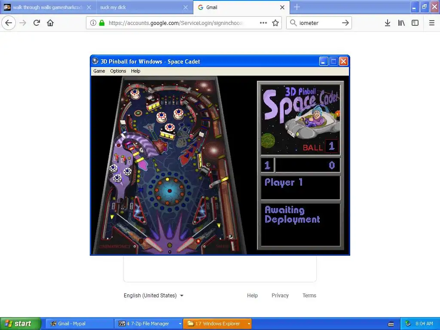
Task: Close the gamesharkcodes tab
Action: (x=89, y=7)
